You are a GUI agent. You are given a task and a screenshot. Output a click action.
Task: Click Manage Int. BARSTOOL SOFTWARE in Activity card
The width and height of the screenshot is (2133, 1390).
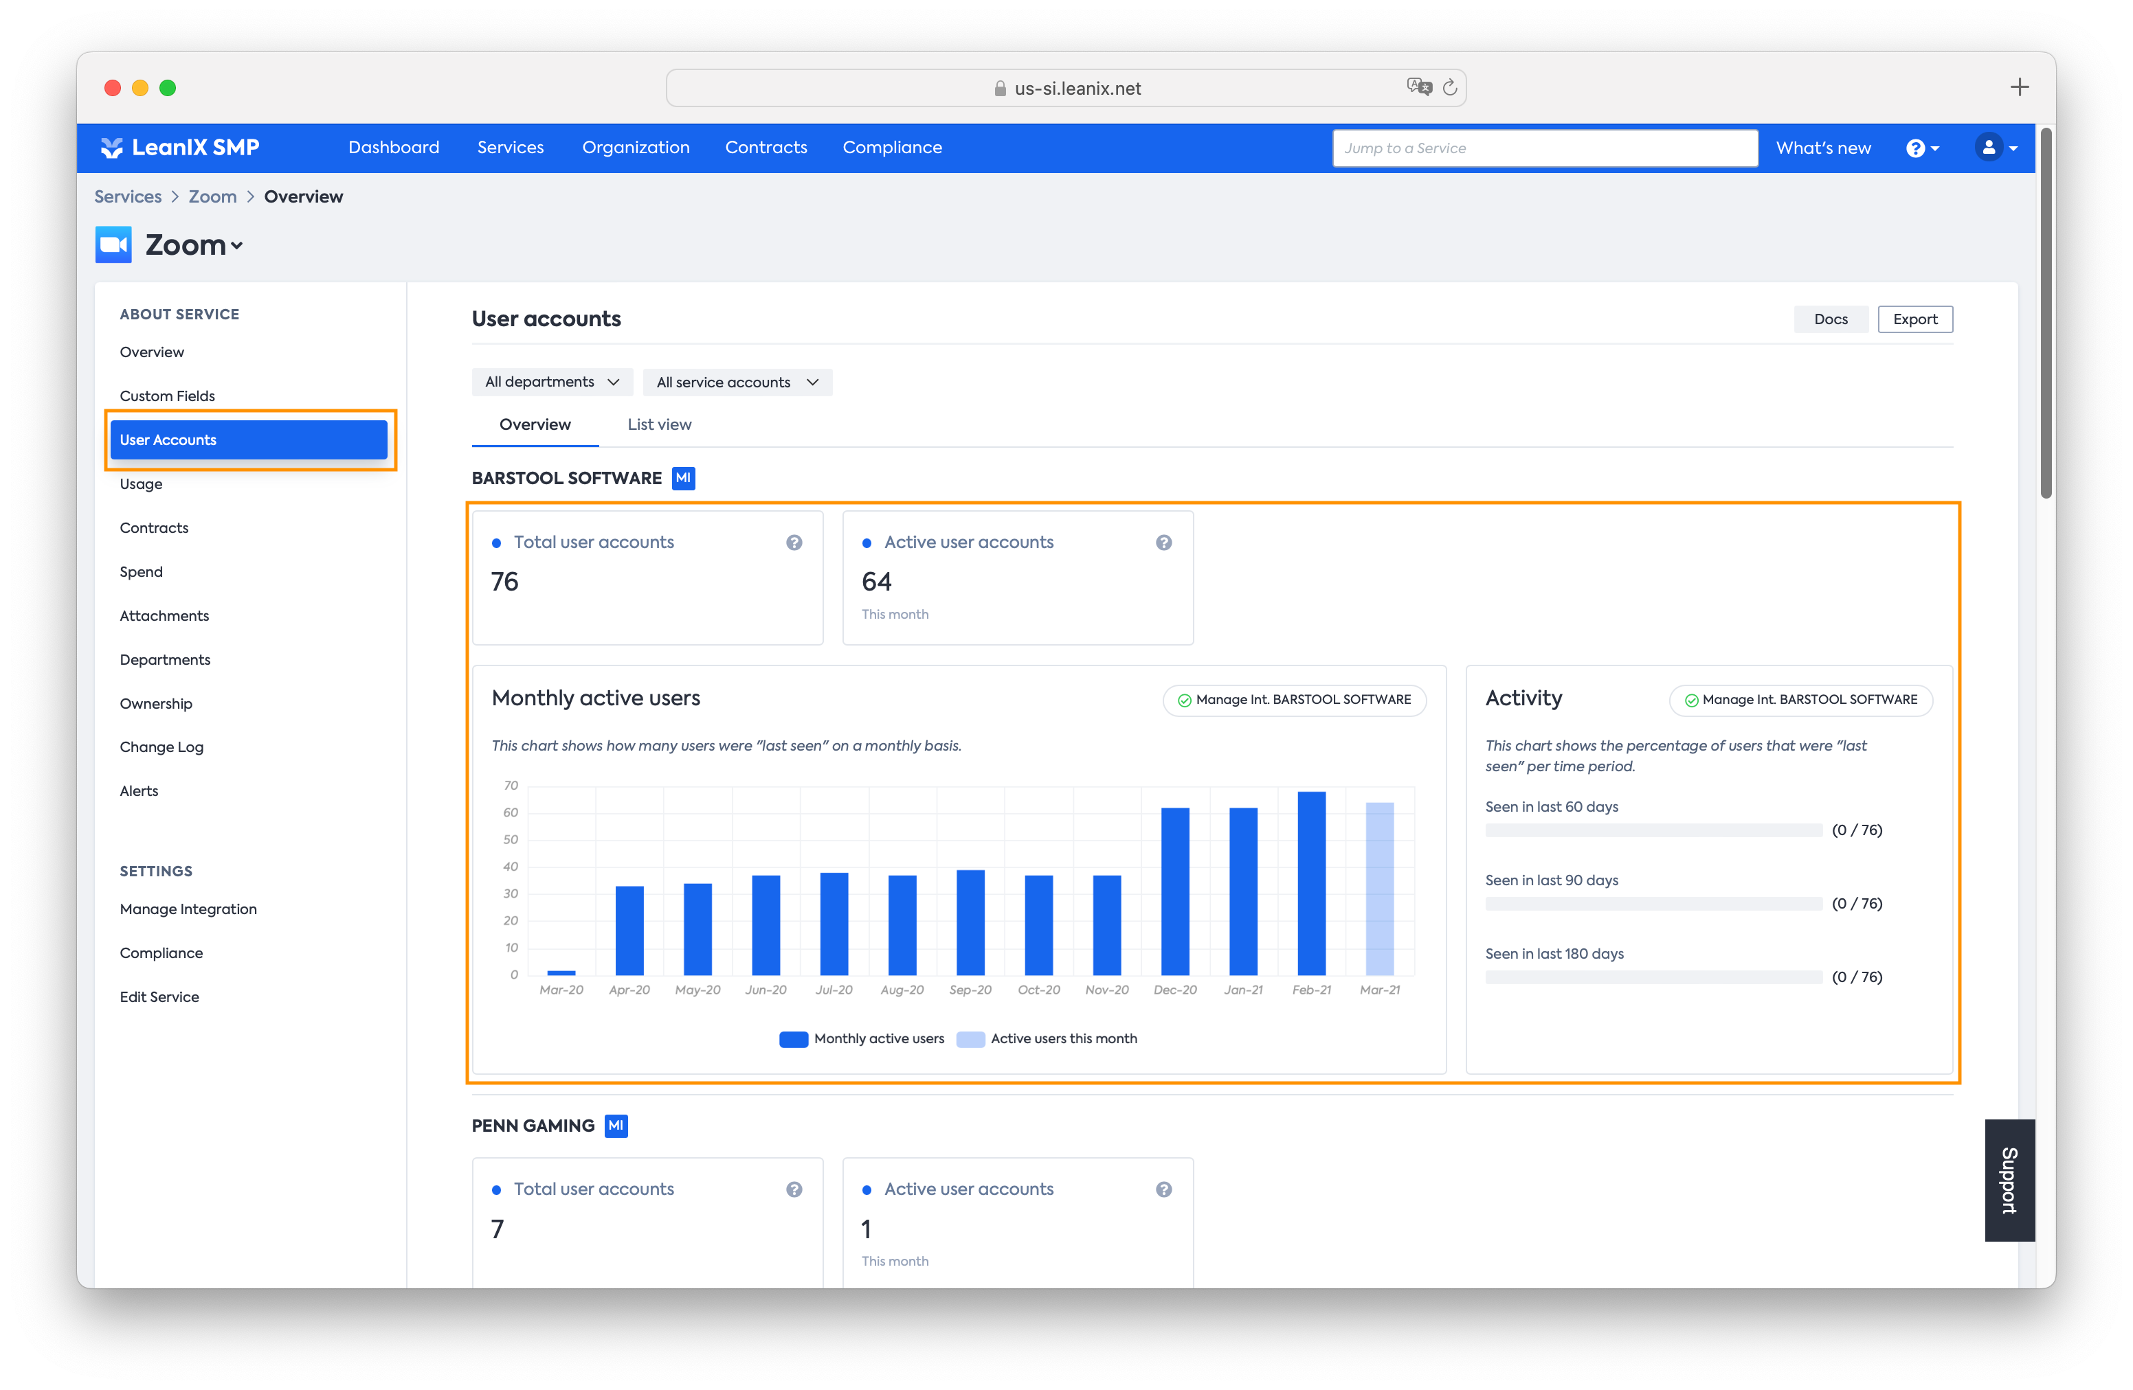1800,700
